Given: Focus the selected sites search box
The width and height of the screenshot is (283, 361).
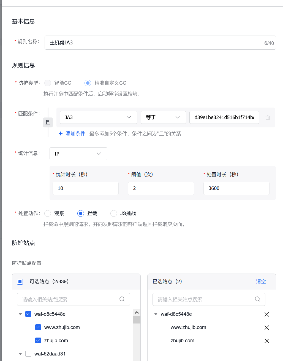Looking at the screenshot, I should coord(209,299).
